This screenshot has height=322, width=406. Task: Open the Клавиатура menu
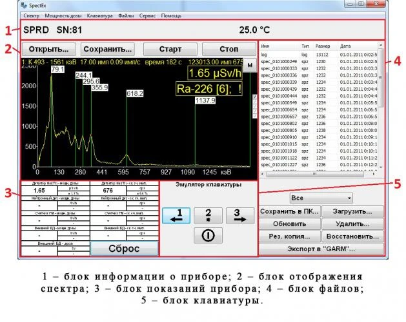(x=99, y=15)
